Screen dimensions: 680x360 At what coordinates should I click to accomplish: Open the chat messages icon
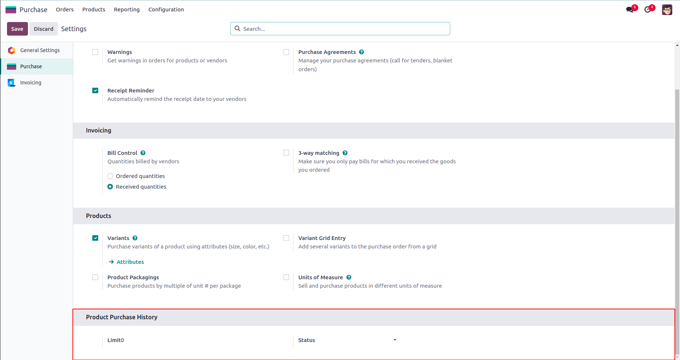(x=630, y=10)
